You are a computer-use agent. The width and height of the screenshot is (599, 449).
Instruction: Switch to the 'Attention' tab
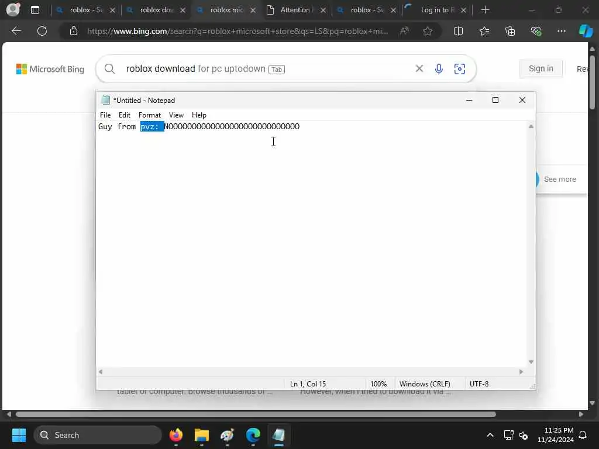(295, 10)
